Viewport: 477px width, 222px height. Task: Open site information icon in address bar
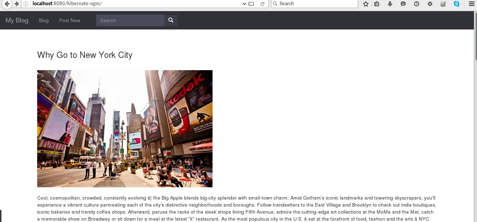coord(26,4)
